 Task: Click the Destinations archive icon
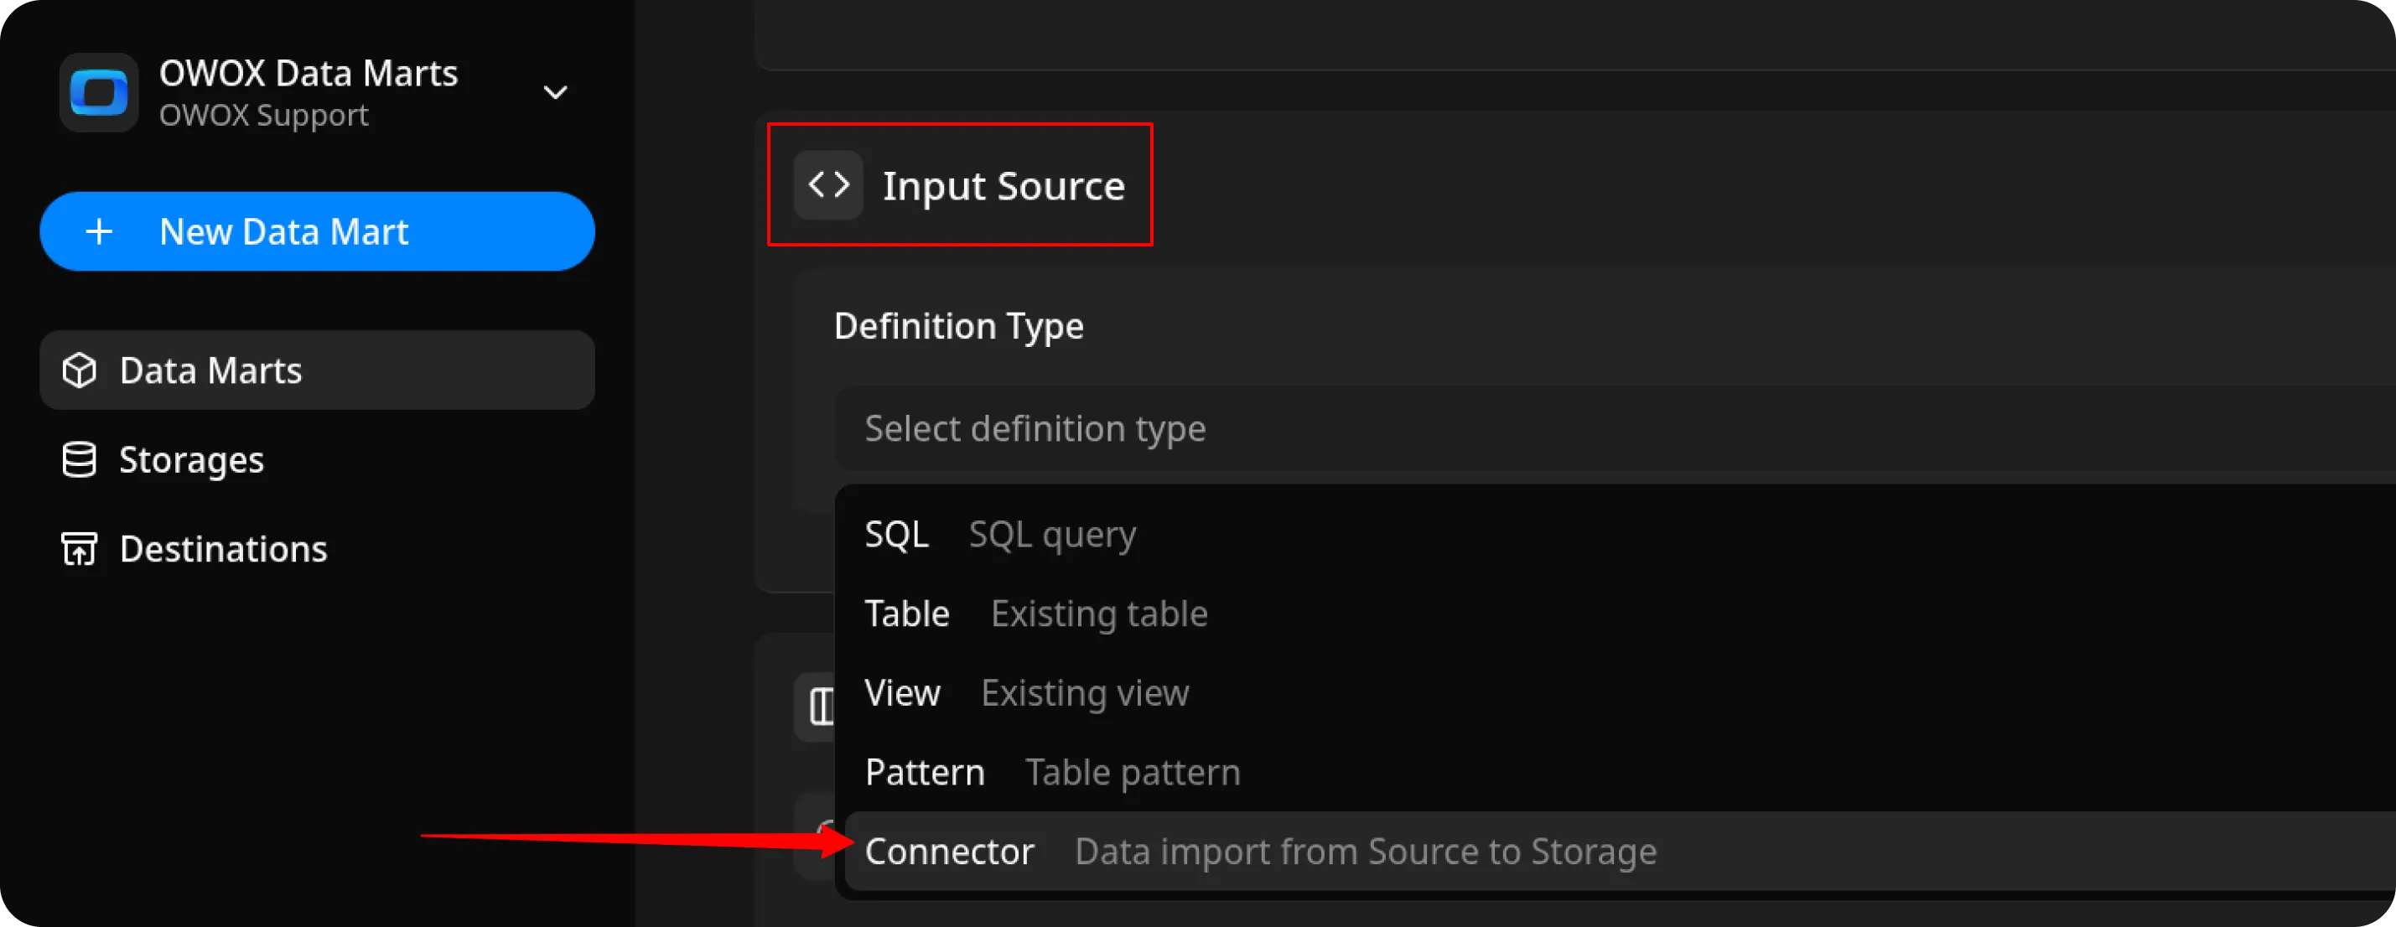[79, 549]
